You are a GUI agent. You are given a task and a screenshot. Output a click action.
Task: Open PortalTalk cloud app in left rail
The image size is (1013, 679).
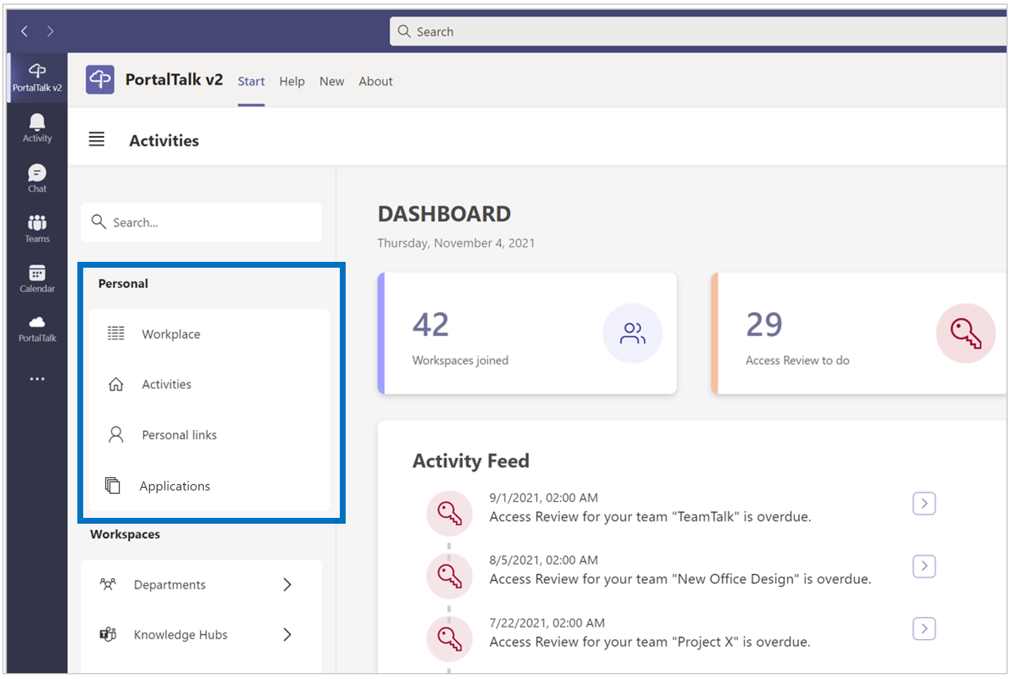point(37,329)
